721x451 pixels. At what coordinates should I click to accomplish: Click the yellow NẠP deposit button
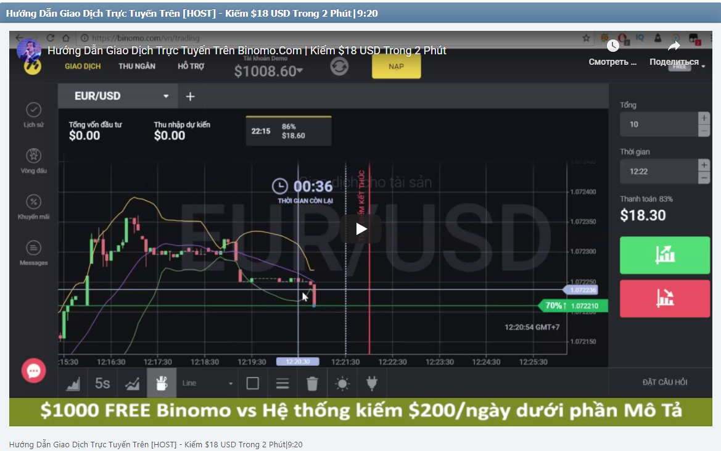coord(396,66)
